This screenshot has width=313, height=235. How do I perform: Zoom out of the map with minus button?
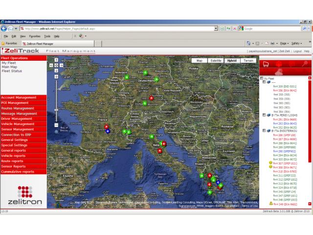click(56, 125)
